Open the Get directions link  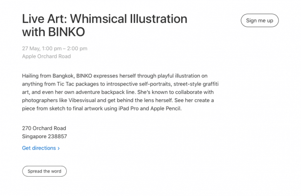coord(41,148)
